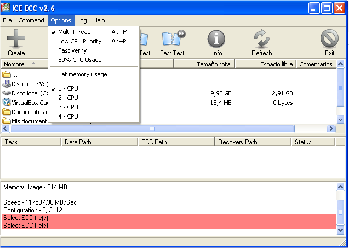Open the Help menu
Screen dimensions: 349x248
pyautogui.click(x=99, y=20)
